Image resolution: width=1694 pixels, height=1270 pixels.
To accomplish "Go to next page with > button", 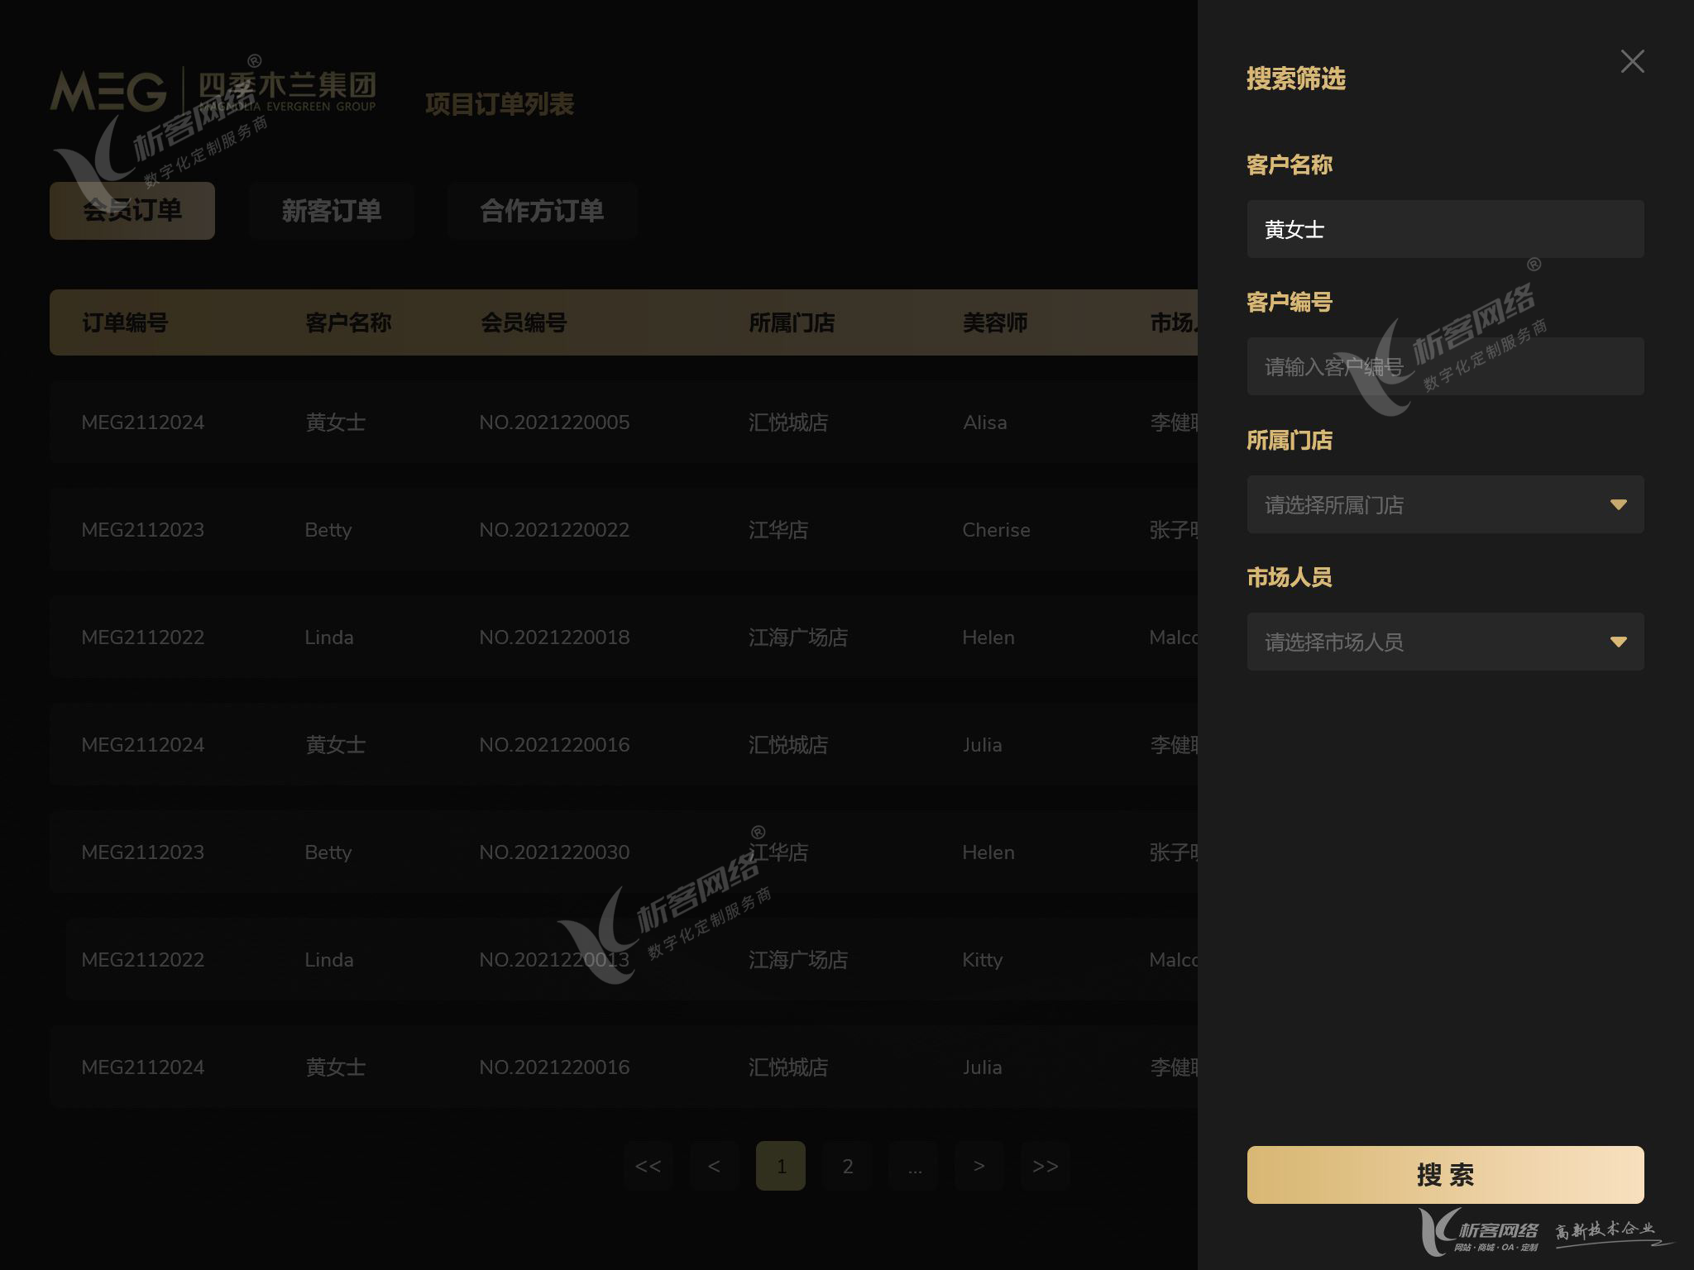I will point(979,1166).
